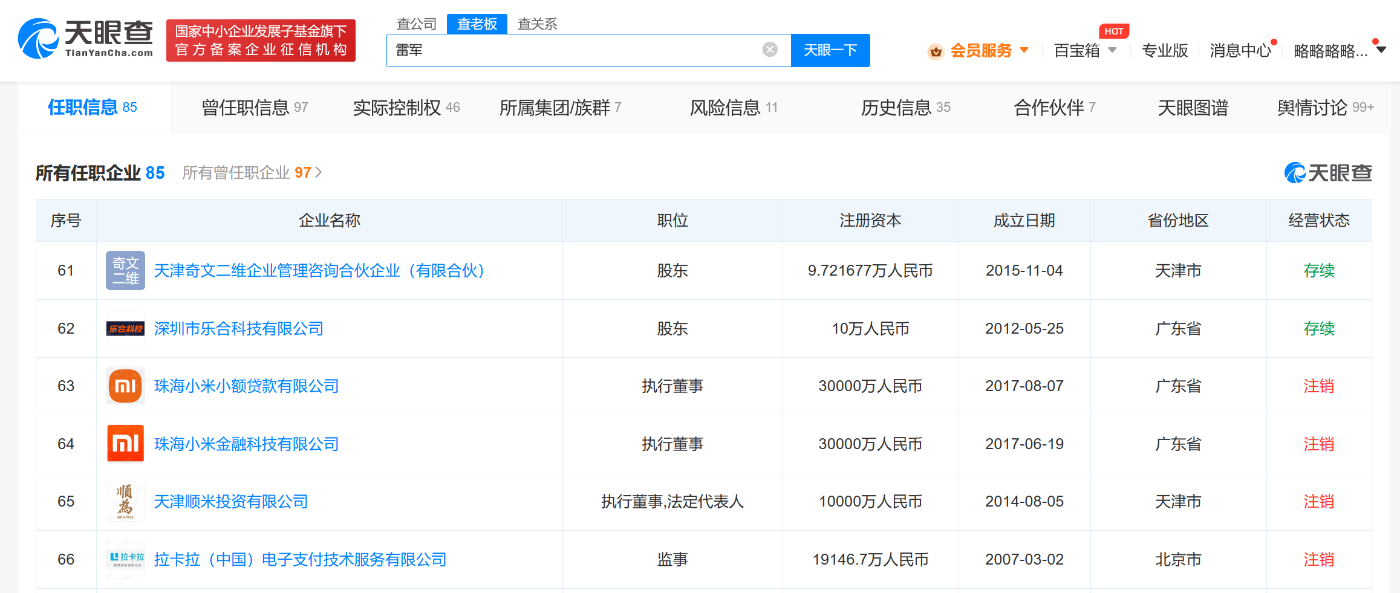Select the 风险信息 tab
This screenshot has height=593, width=1400.
point(733,108)
